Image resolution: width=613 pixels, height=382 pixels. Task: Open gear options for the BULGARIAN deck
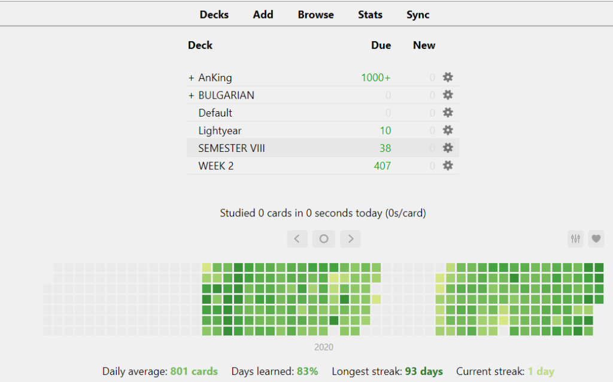[447, 94]
